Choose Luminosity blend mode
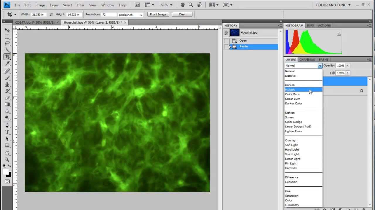Screen dimensions: 375x210 click(304, 205)
